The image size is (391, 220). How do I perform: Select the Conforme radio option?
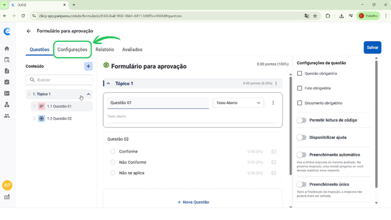113,152
